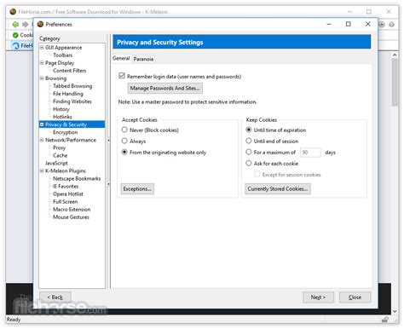This screenshot has height=329, width=404.
Task: Open Currently Stored Cookies button
Action: point(278,189)
